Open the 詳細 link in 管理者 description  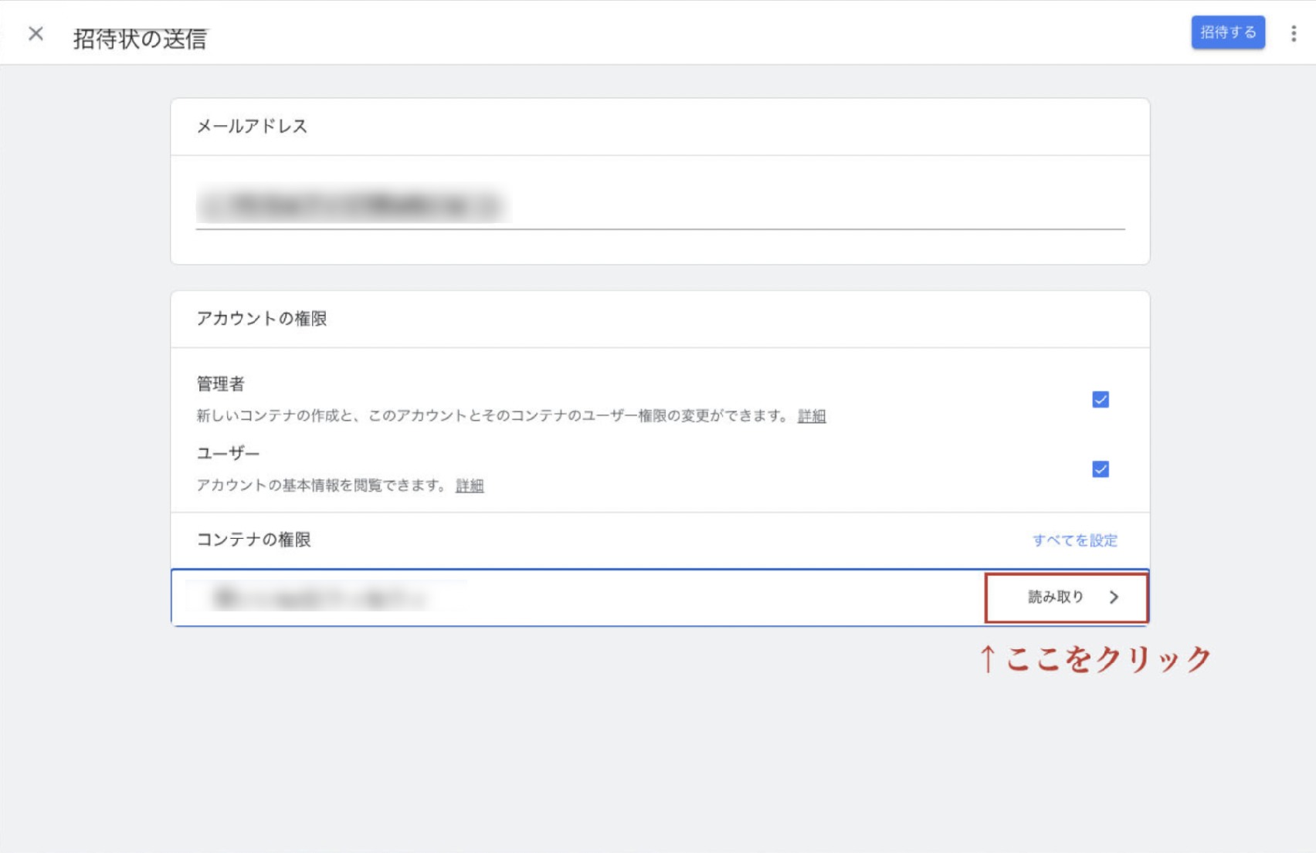(811, 416)
